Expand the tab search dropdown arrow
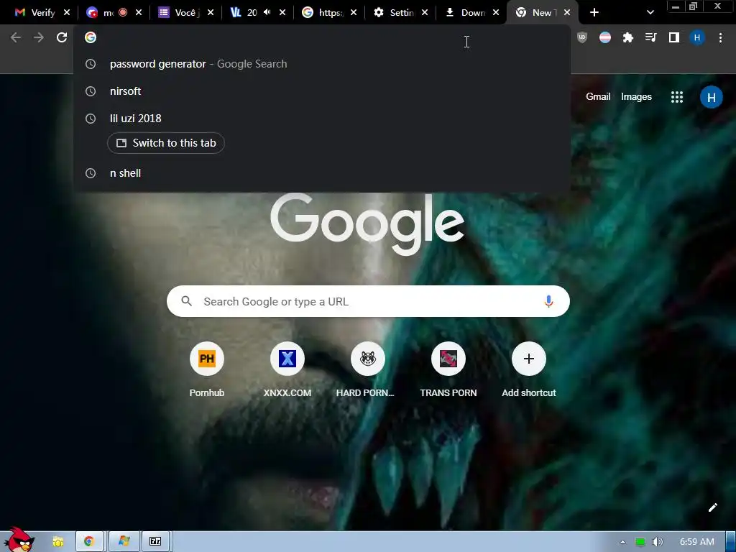Screen dimensions: 736x552 (650, 13)
